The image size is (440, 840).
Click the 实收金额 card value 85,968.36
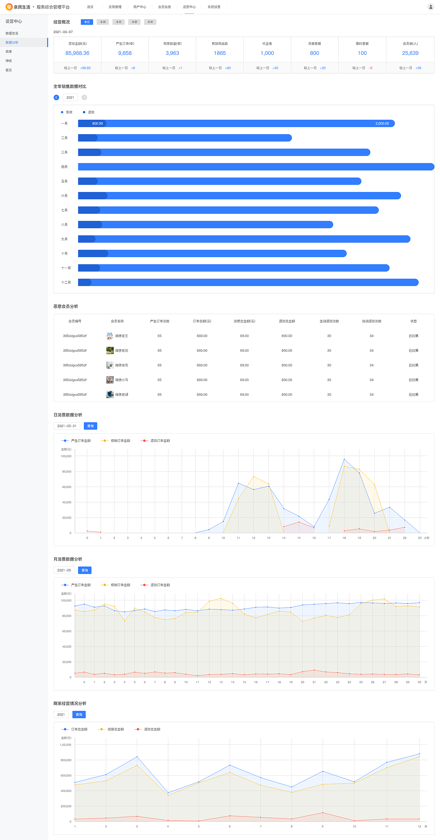[x=77, y=53]
